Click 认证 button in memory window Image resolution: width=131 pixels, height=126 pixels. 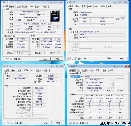[x=45, y=123]
